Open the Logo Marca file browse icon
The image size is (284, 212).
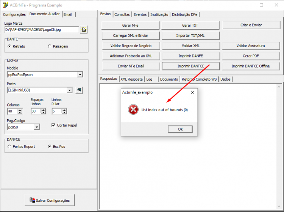(x=84, y=30)
